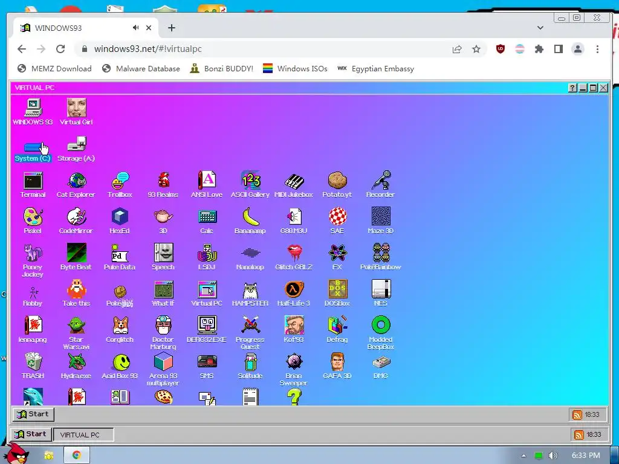The height and width of the screenshot is (464, 619).
Task: Select VIRTUAL PC taskbar item
Action: 83,435
